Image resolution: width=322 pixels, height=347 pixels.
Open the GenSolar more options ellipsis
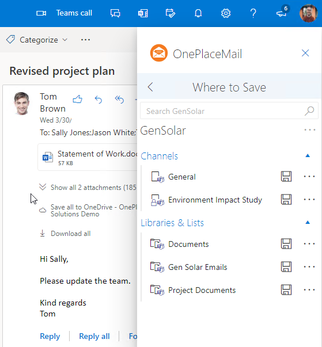[x=310, y=130]
